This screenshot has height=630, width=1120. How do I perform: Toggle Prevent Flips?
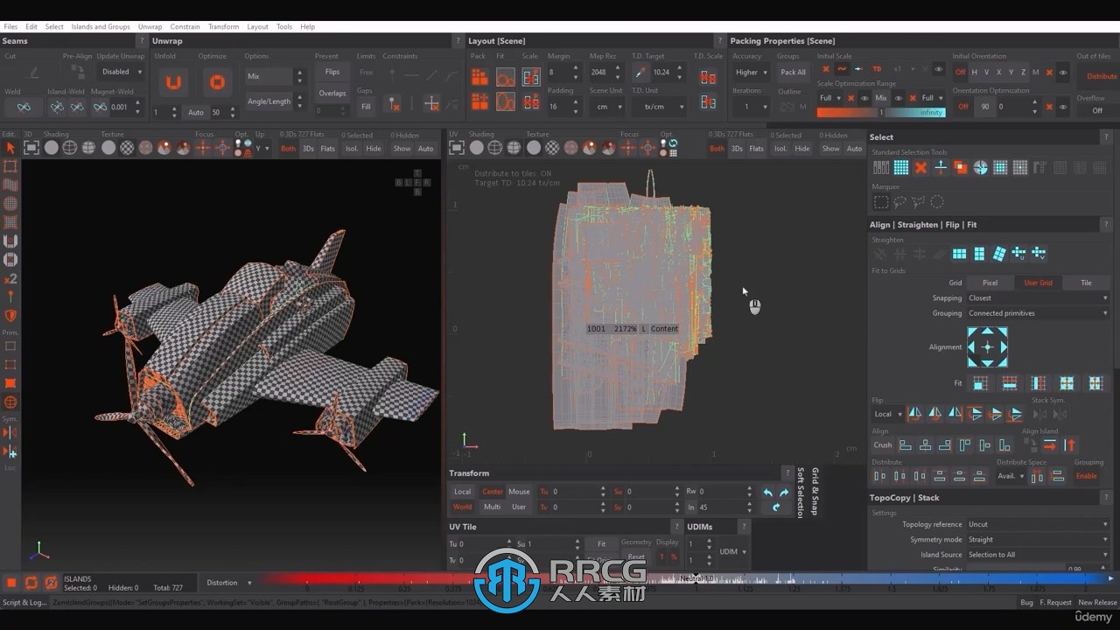pos(332,72)
